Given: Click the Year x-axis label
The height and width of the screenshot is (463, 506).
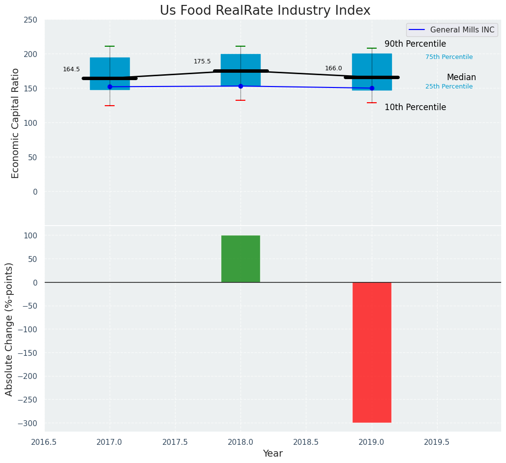Looking at the screenshot, I should pos(272,454).
